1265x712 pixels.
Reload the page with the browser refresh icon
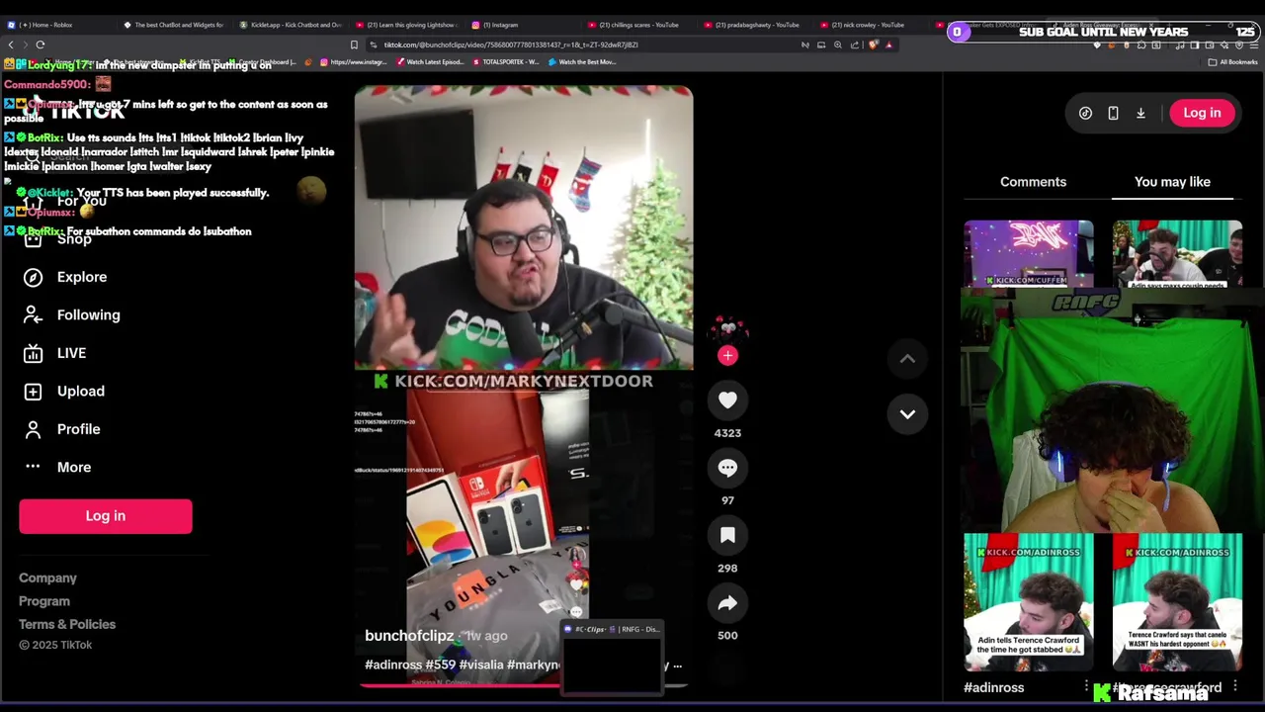tap(41, 44)
